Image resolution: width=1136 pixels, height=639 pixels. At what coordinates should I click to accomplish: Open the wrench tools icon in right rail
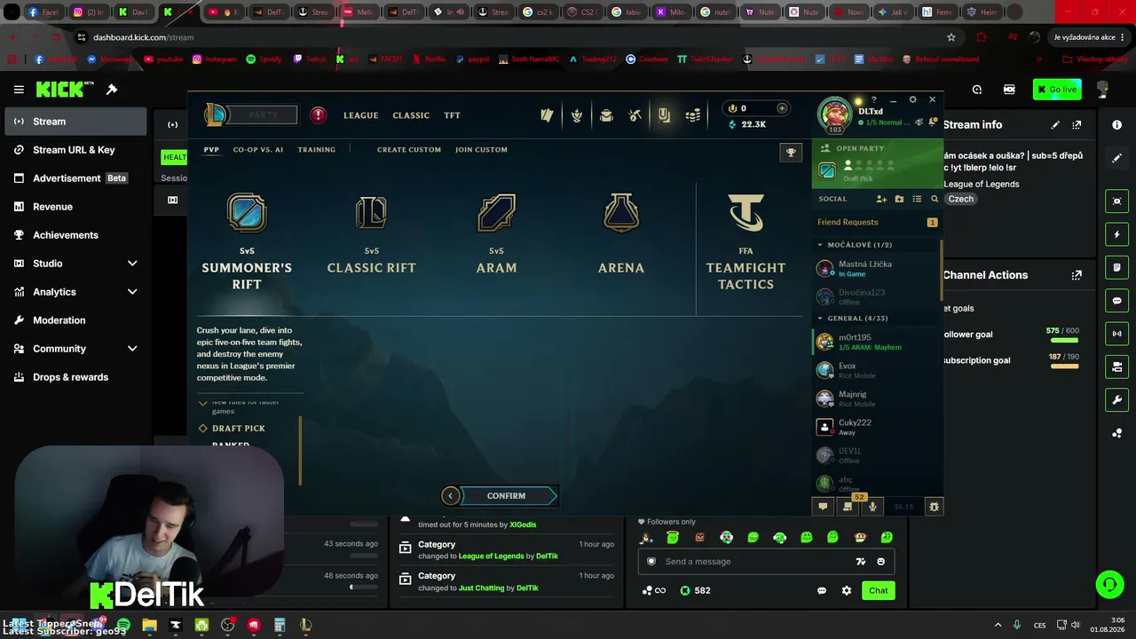point(1117,400)
